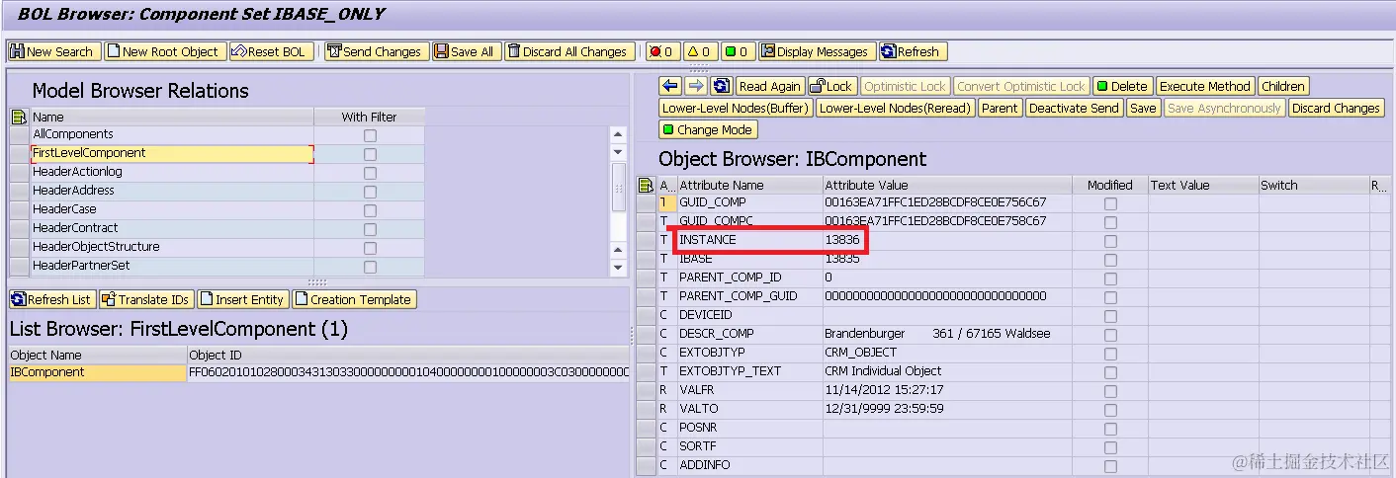
Task: Toggle Modified checkbox for GUID_COMP
Action: tap(1110, 203)
